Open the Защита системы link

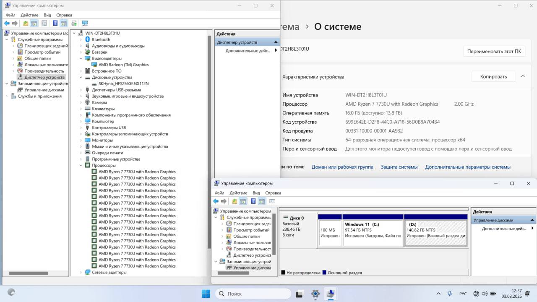pos(399,167)
